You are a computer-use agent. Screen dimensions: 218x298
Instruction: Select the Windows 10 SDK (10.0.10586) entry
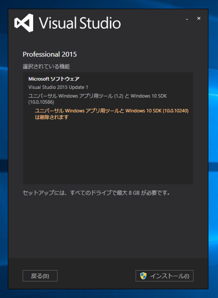point(98,99)
